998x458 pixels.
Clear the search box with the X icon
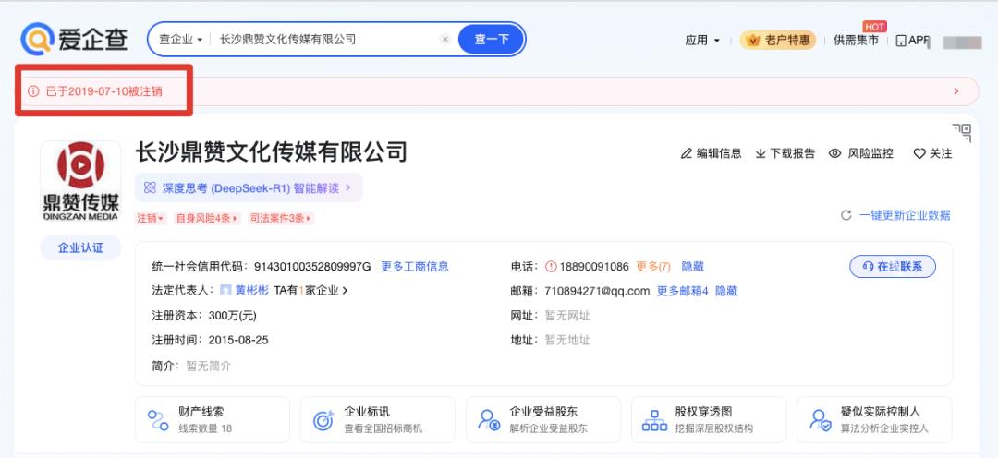[x=444, y=40]
